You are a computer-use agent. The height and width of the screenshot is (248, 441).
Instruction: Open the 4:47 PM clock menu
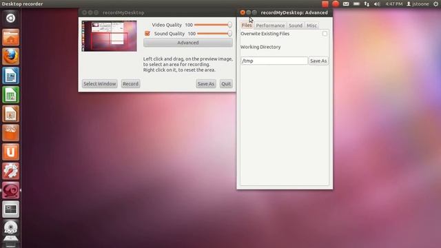(394, 4)
